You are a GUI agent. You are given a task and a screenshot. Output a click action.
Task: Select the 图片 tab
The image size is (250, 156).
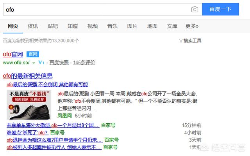[x=132, y=26]
